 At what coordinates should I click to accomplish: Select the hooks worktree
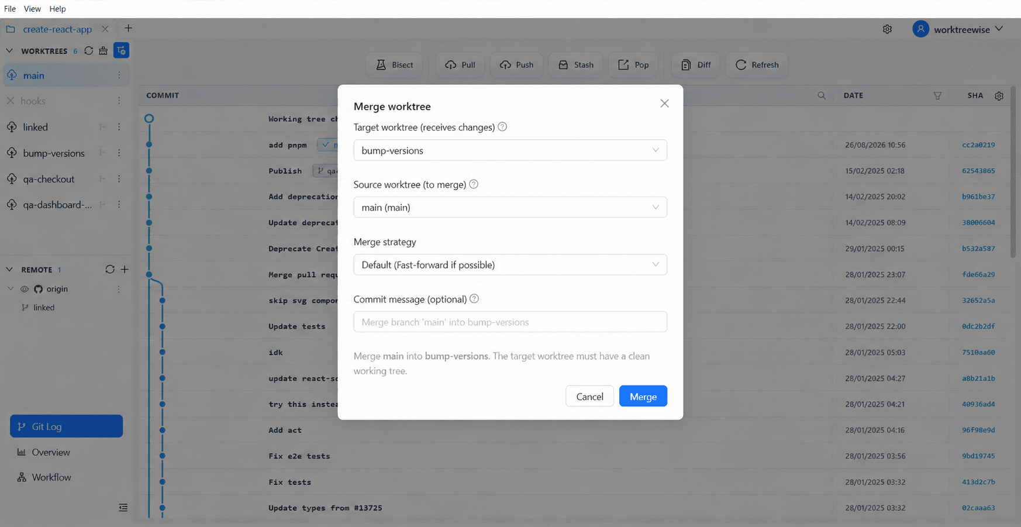tap(33, 101)
